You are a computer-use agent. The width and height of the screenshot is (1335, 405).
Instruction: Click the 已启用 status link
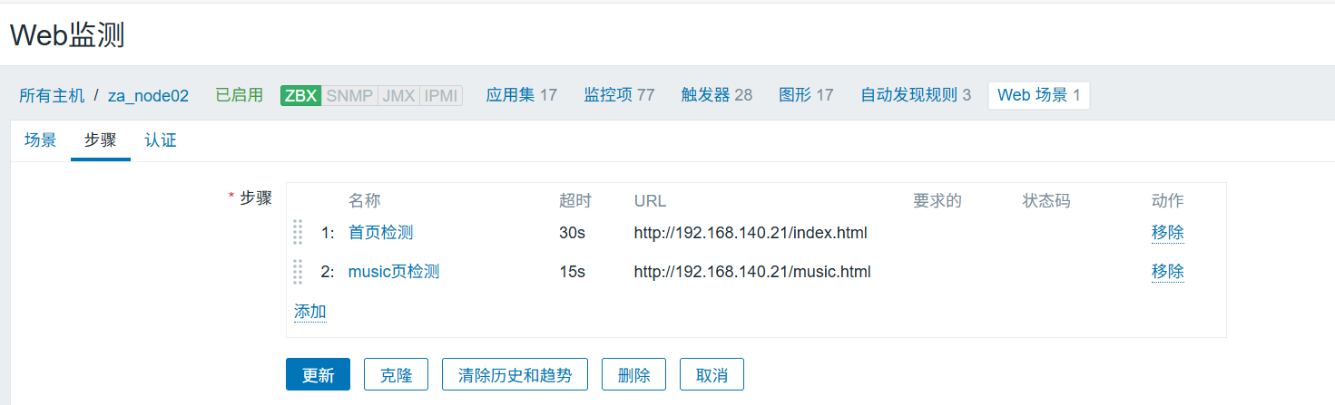pyautogui.click(x=239, y=95)
